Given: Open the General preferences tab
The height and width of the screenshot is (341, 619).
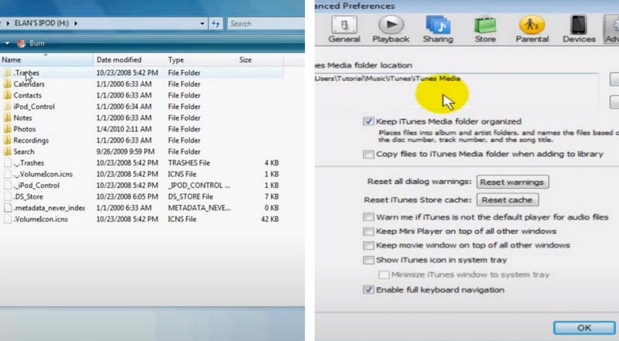Looking at the screenshot, I should [344, 29].
